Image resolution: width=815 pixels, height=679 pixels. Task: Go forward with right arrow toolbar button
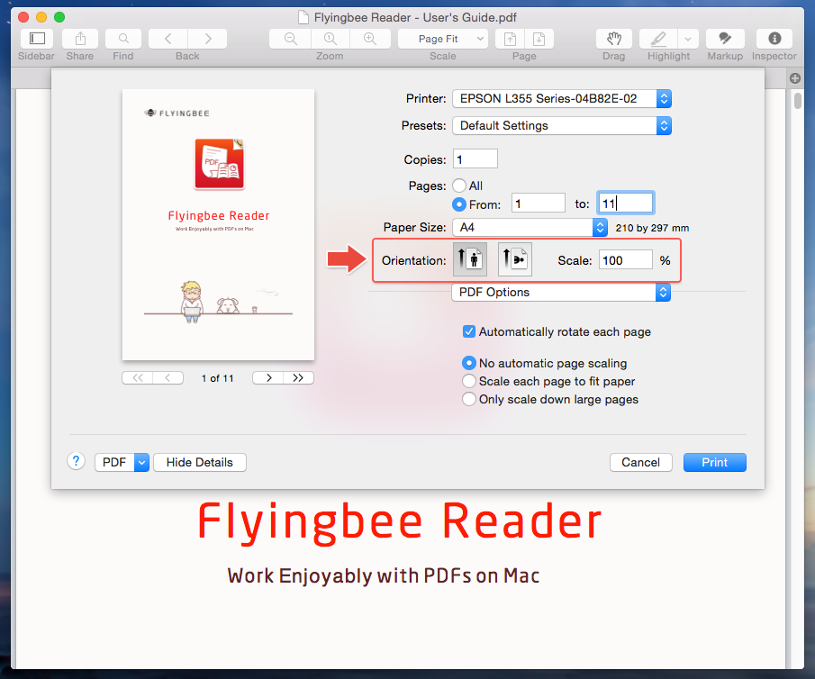[x=208, y=39]
